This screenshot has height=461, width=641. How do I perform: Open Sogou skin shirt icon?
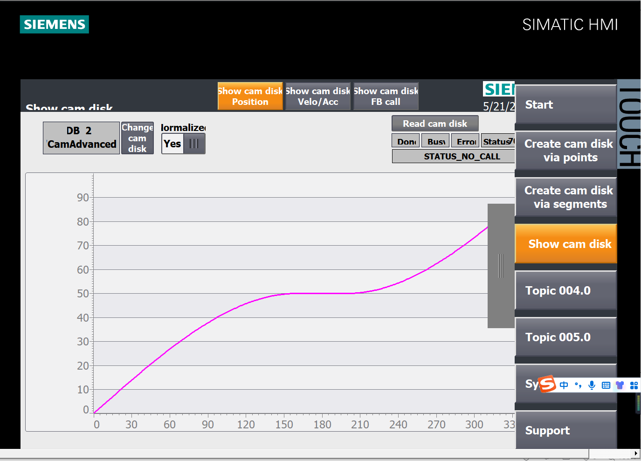[x=620, y=385]
